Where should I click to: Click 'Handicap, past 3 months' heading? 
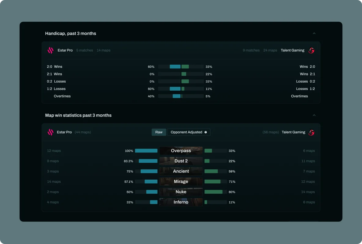(x=71, y=34)
